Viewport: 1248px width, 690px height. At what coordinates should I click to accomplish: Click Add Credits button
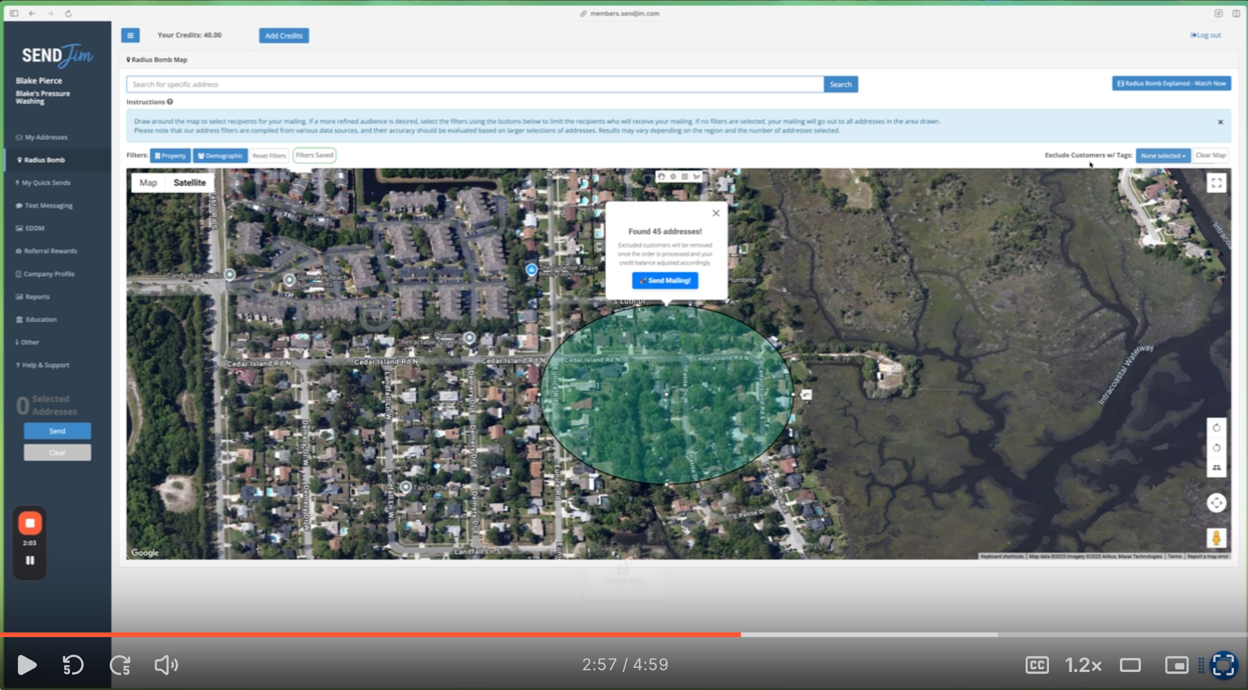[x=283, y=35]
